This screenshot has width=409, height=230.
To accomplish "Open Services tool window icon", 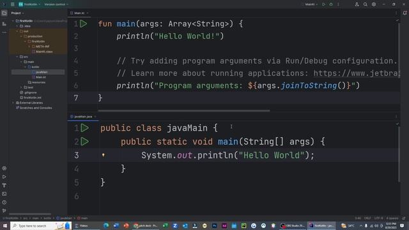I will [x=4, y=169].
